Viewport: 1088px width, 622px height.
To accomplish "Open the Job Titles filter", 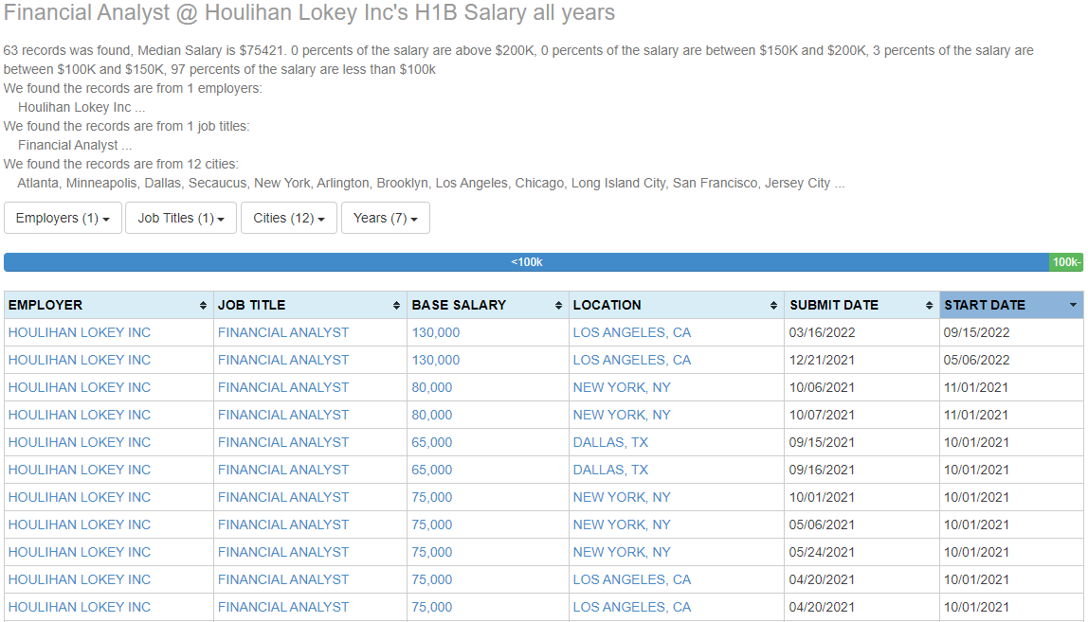I will pyautogui.click(x=180, y=218).
